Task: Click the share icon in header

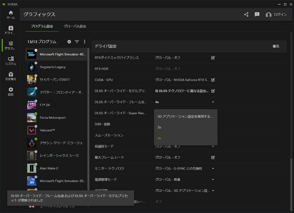Action: pyautogui.click(x=246, y=14)
